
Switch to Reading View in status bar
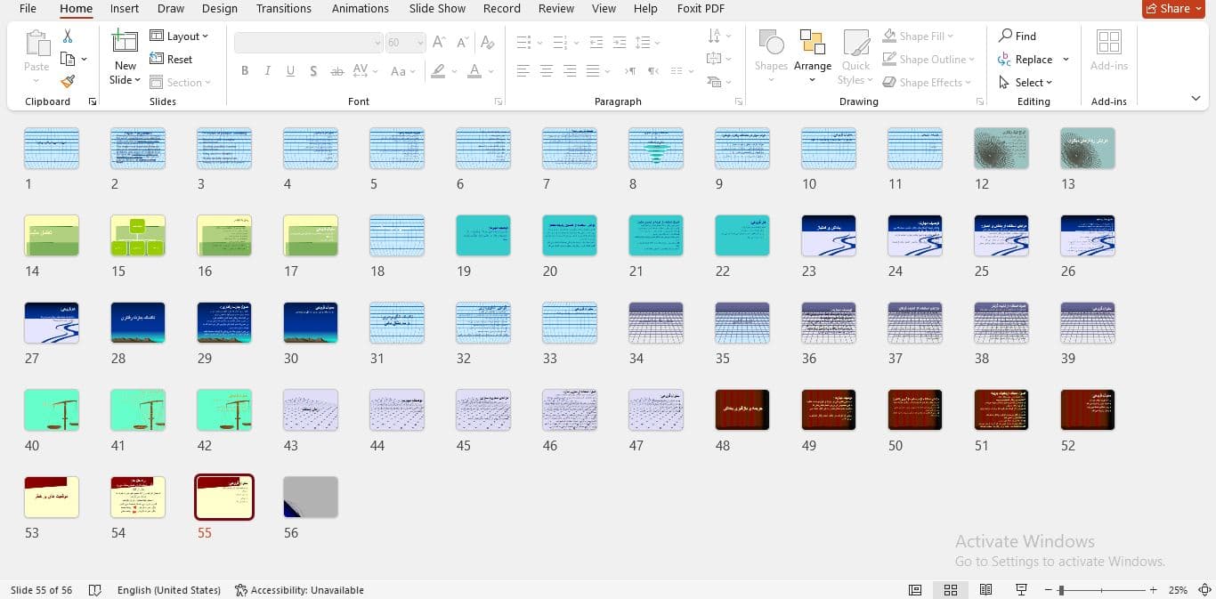click(x=985, y=590)
